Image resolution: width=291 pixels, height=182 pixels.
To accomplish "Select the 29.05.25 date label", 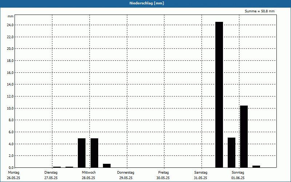I will (126, 178).
